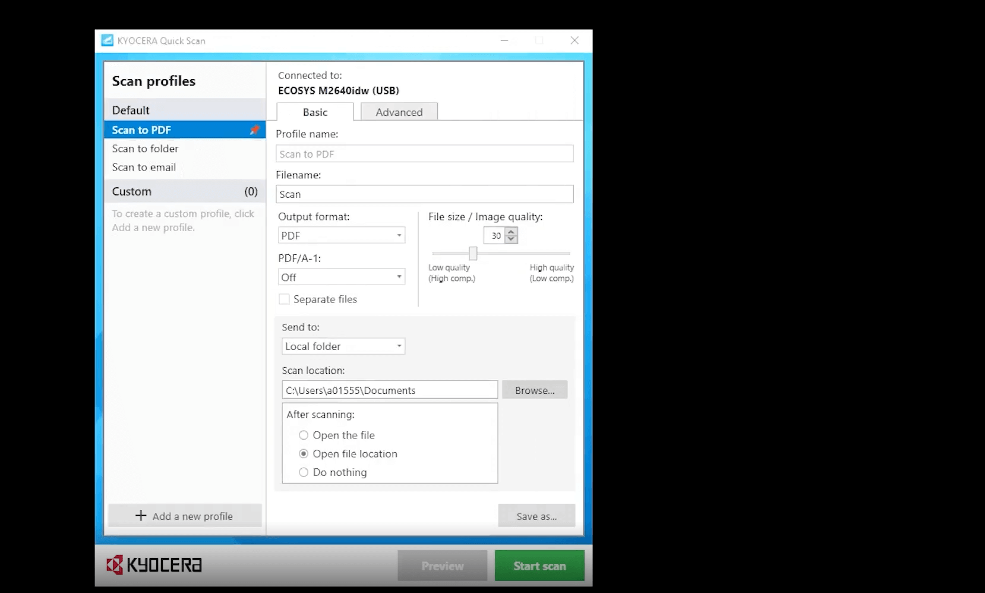Switch to the Basic tab
The height and width of the screenshot is (593, 985).
tap(315, 112)
